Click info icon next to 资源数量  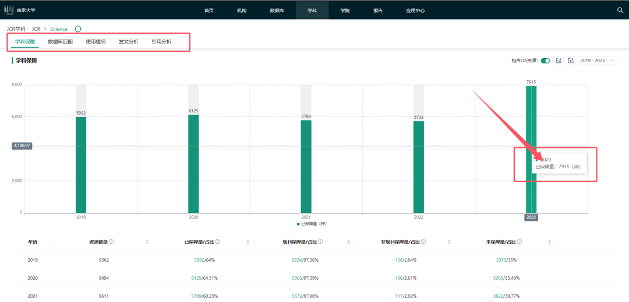[111, 241]
